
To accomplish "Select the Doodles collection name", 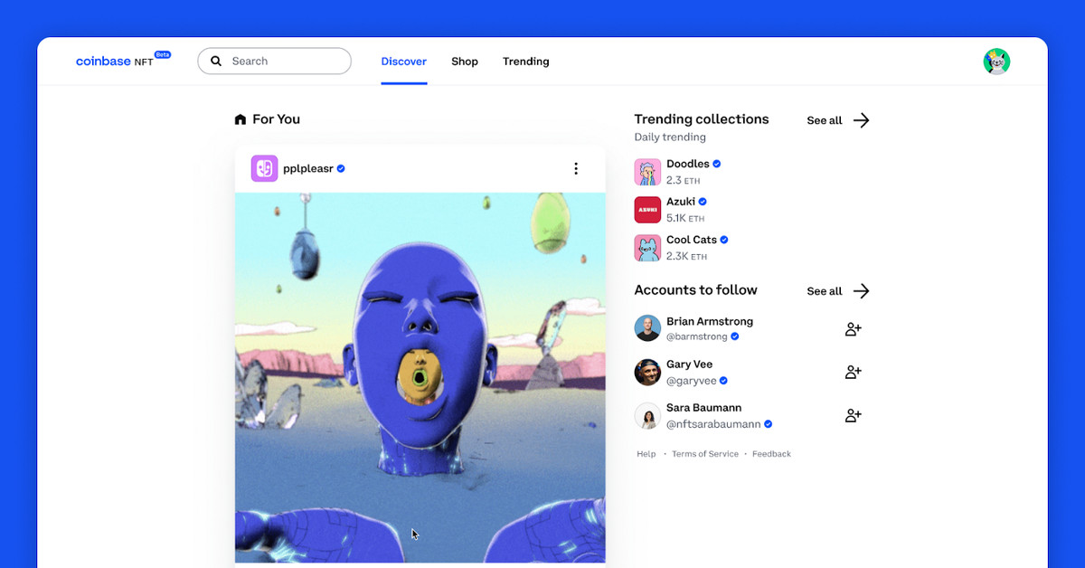I will click(x=688, y=164).
